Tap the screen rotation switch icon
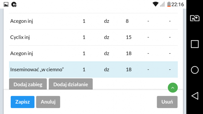 [x=195, y=18]
